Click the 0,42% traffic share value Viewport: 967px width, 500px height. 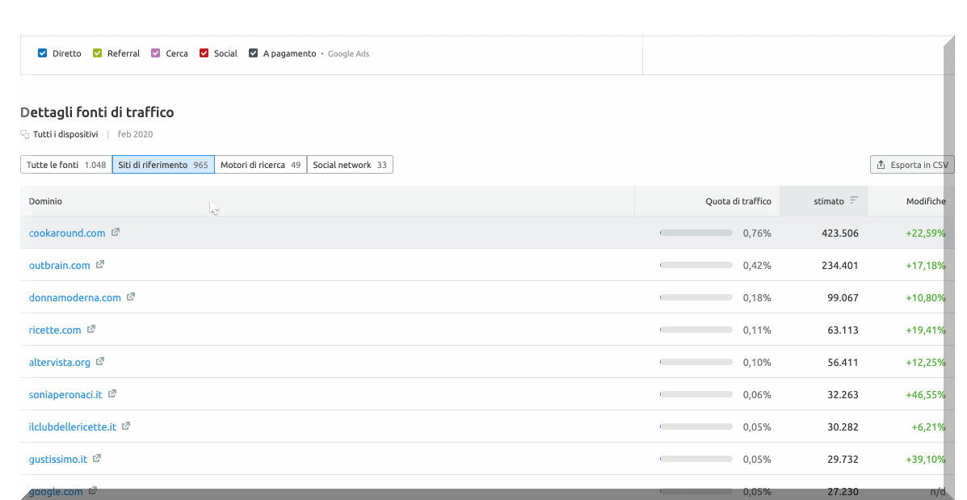point(757,265)
